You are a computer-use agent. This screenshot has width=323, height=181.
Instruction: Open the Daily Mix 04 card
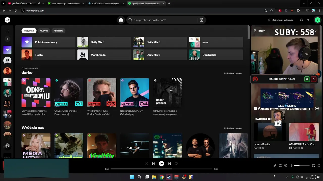point(135,97)
